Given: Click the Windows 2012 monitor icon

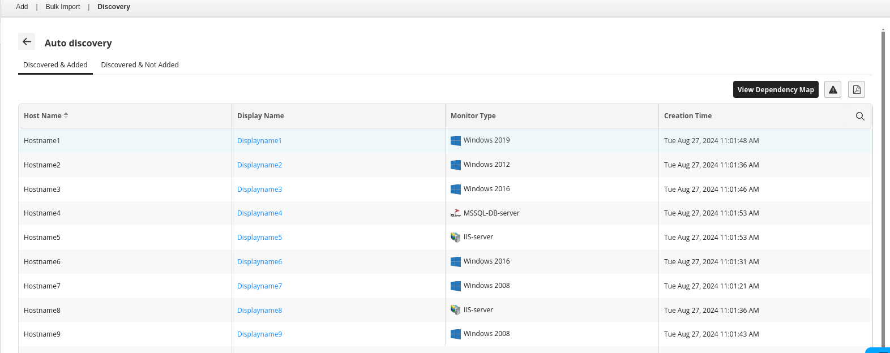Looking at the screenshot, I should (x=456, y=165).
